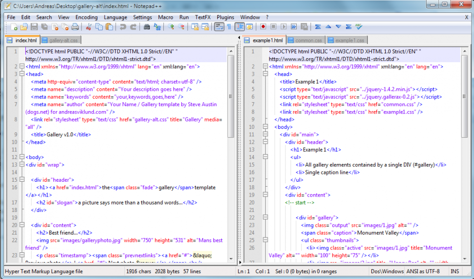The image size is (474, 279).
Task: Cut the selection with the scissors icon
Action: 88,27
